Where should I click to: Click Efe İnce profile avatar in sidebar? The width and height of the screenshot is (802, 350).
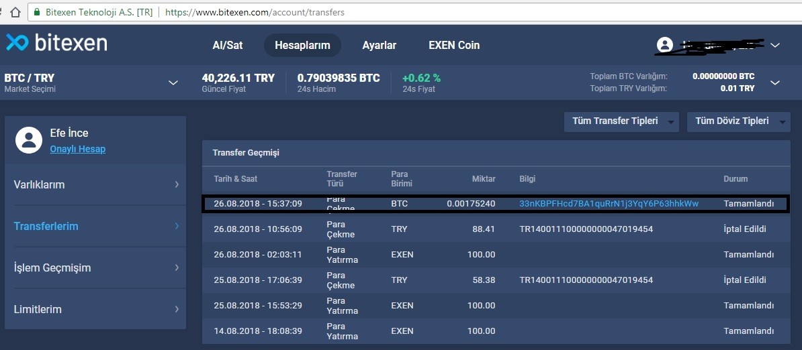(x=28, y=139)
